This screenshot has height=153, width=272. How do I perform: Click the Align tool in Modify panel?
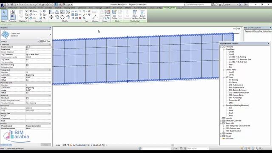point(51,12)
